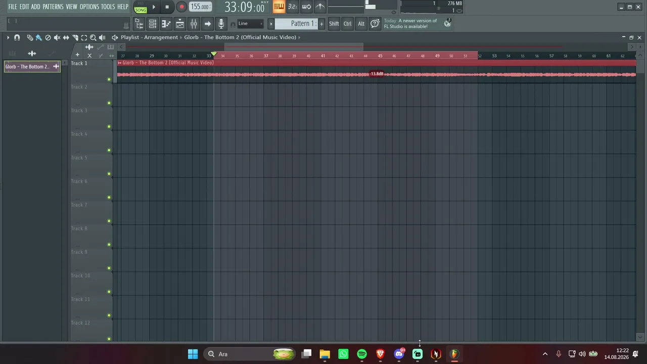The image size is (647, 364).
Task: Select the Slice tool icon
Action: (x=75, y=37)
